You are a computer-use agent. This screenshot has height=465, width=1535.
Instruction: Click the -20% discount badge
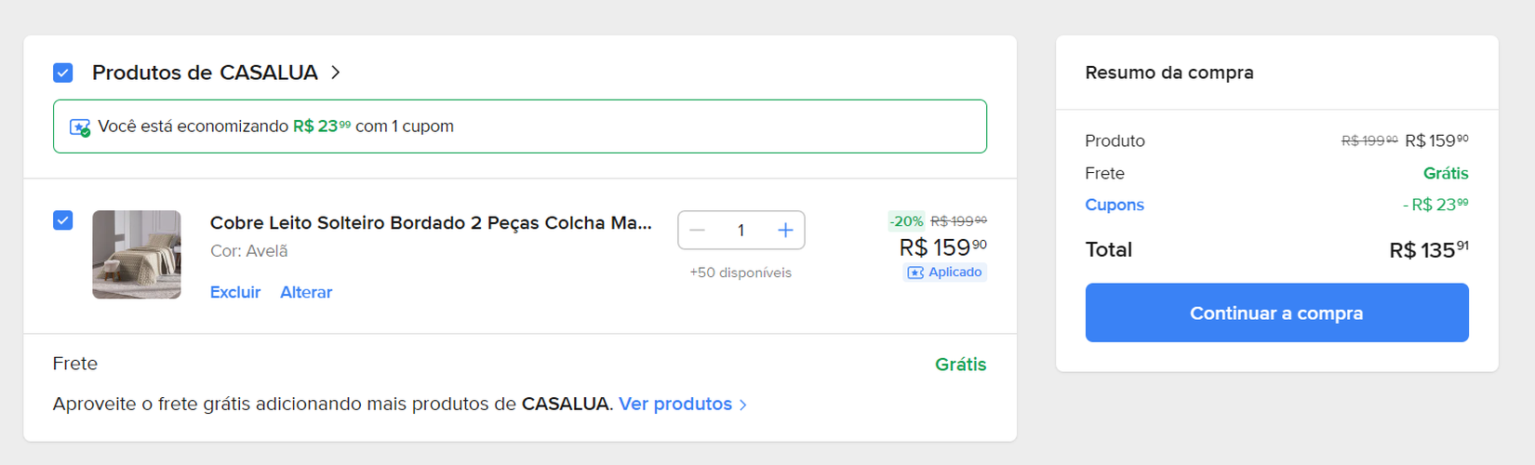tap(906, 221)
